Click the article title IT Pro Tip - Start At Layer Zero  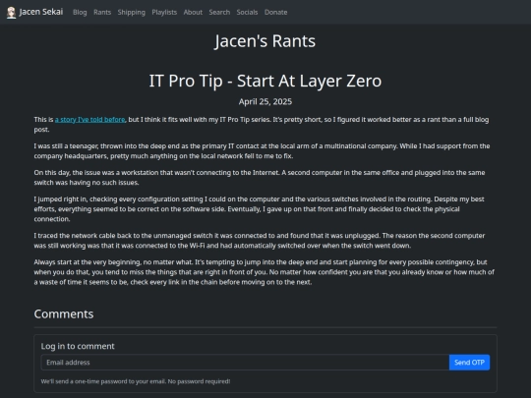click(265, 81)
